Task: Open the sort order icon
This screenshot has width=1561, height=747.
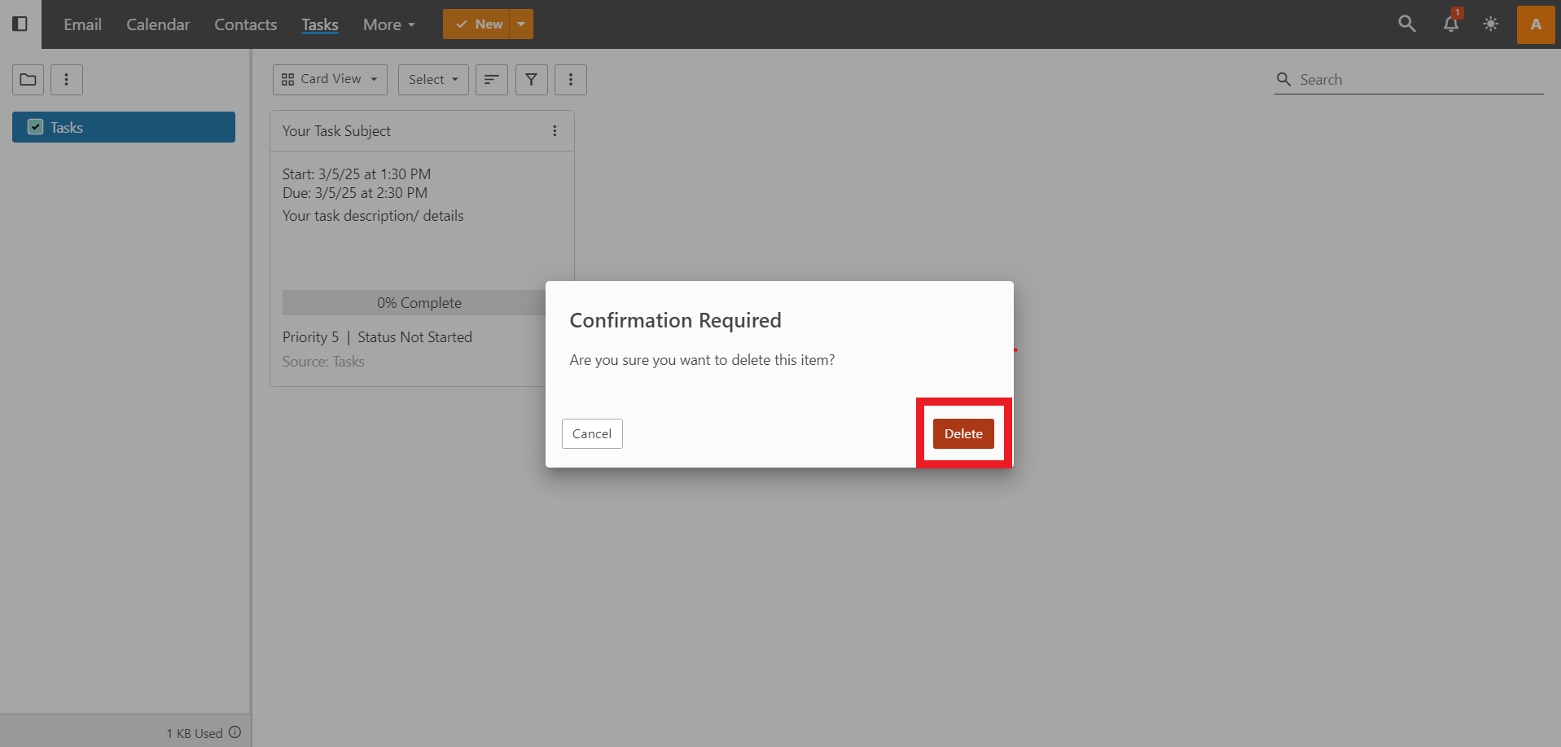Action: point(491,80)
